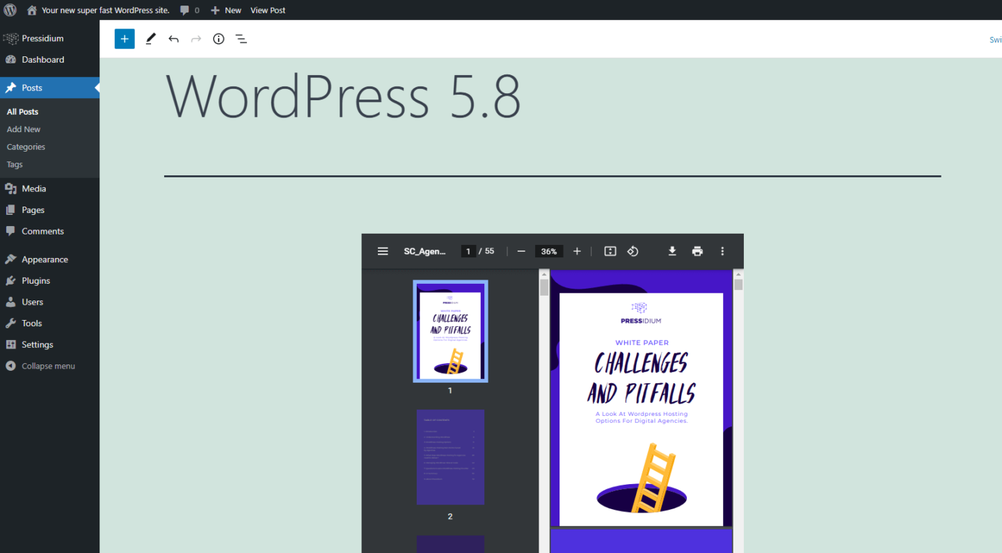Open Tags submenu link
This screenshot has width=1002, height=553.
click(x=15, y=165)
